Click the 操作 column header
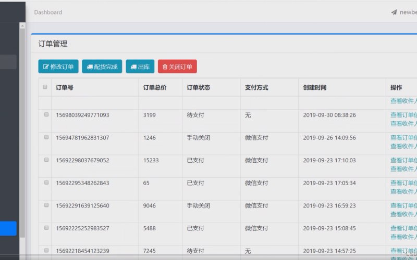The height and width of the screenshot is (260, 417). coord(396,87)
